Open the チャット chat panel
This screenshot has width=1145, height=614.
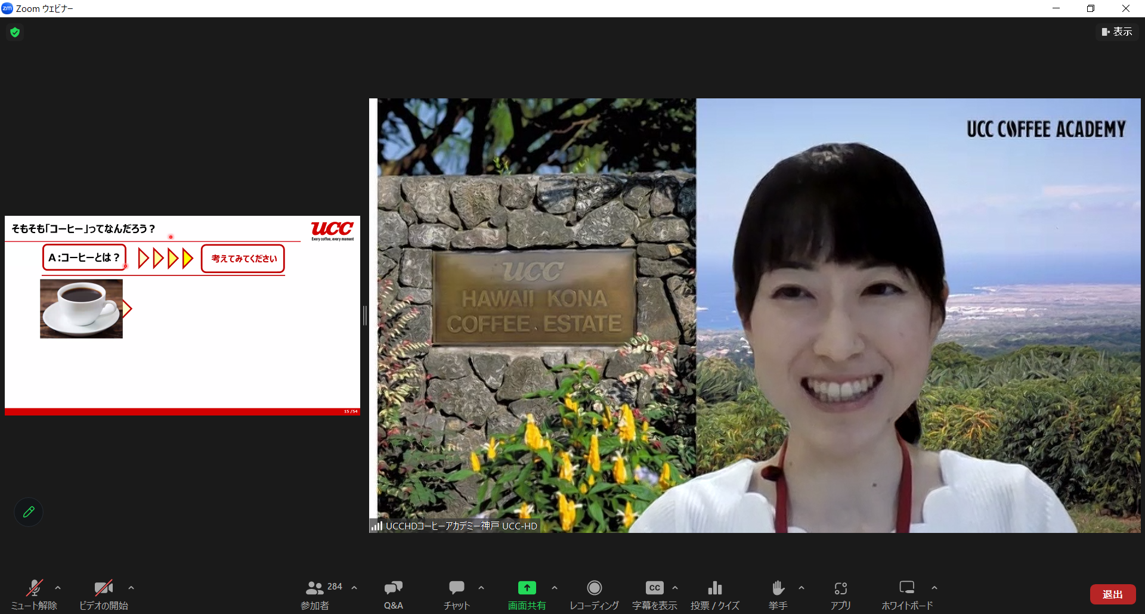click(457, 595)
